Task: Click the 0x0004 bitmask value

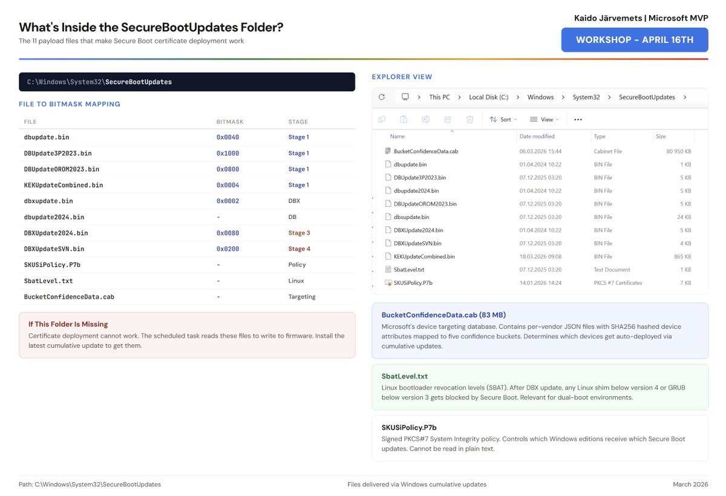Action: tap(228, 185)
